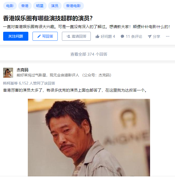Viewport: 175px width, 178px height.
Task: Open the 11 条评论 comment bubble icon
Action: 122,36
